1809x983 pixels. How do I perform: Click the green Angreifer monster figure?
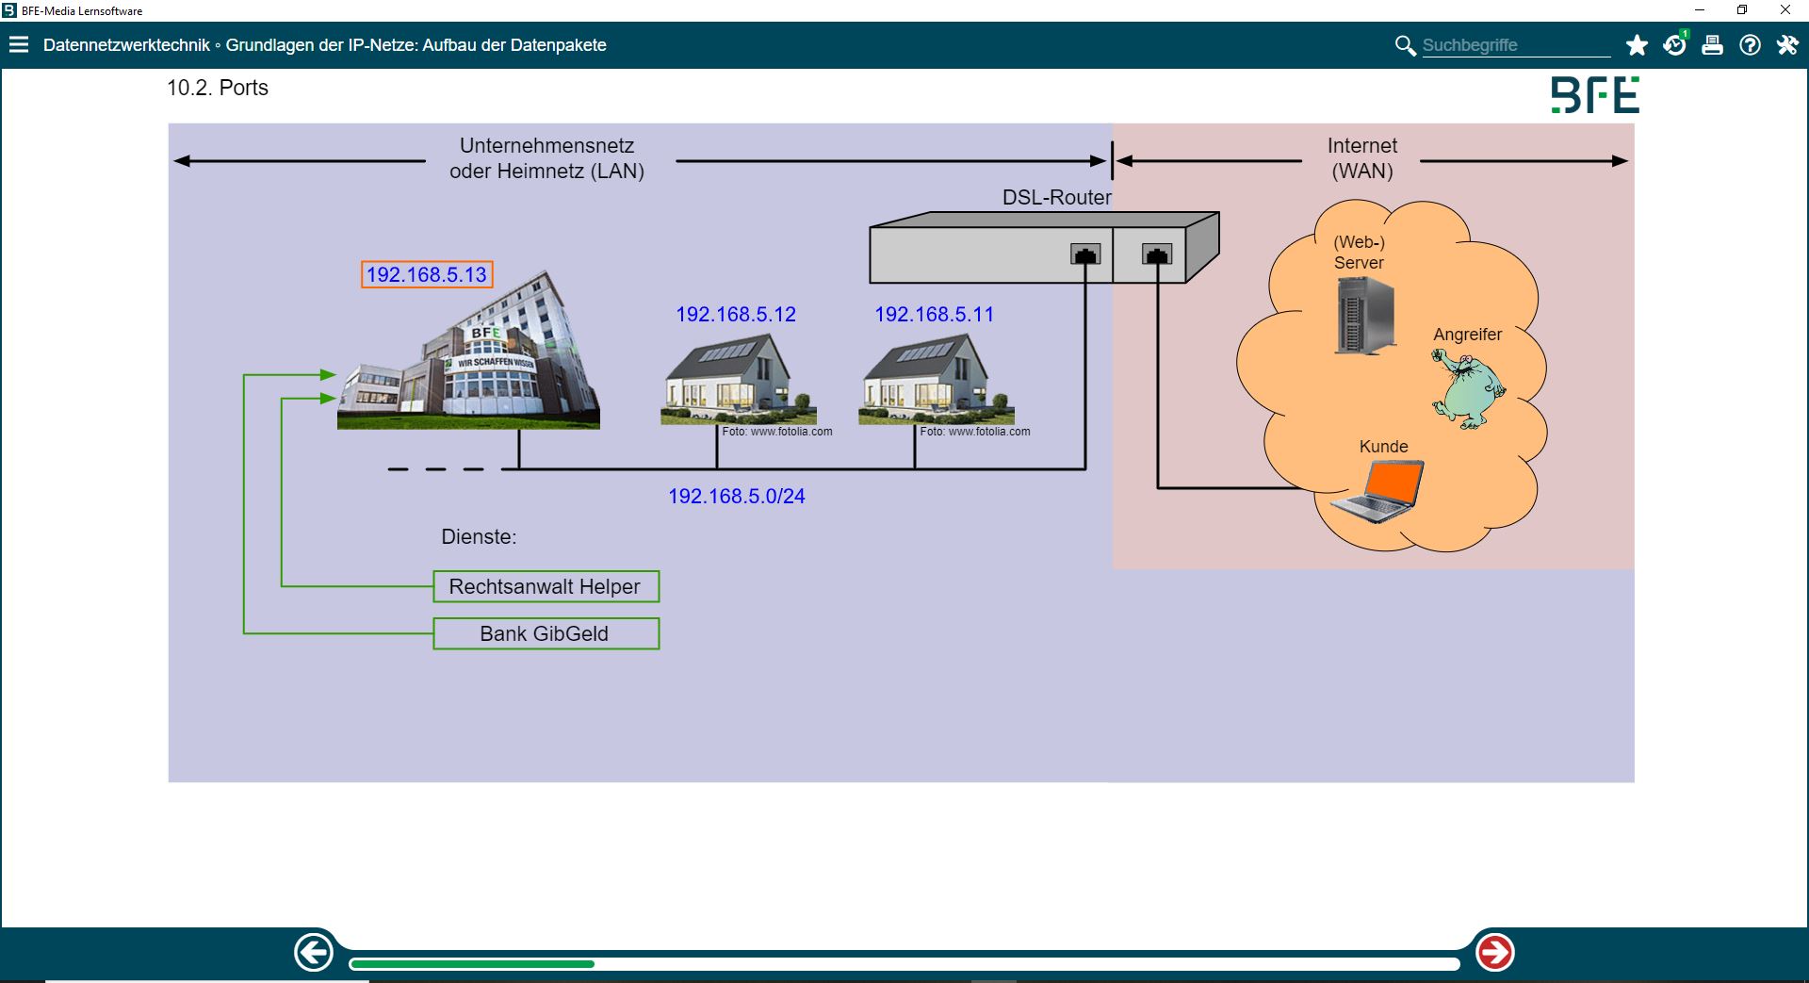tap(1467, 388)
